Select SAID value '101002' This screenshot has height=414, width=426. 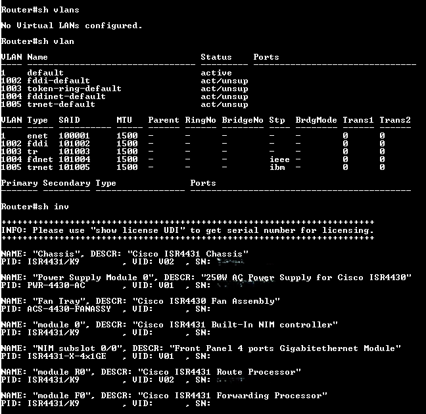click(x=74, y=144)
